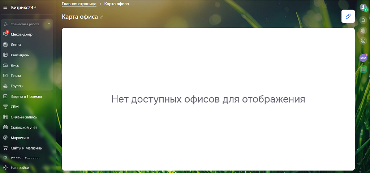The width and height of the screenshot is (370, 173).
Task: Open Настройки at the sidebar bottom
Action: pos(20,168)
